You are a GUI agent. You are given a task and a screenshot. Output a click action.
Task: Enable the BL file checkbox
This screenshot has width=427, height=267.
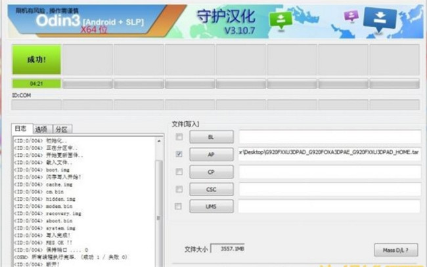179,137
